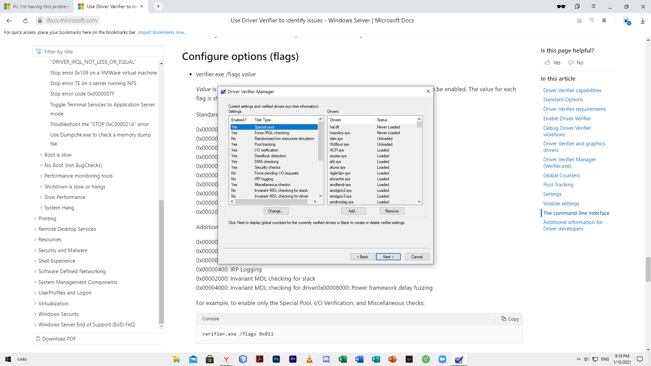The width and height of the screenshot is (651, 366).
Task: Open browser downloads
Action: click(643, 21)
